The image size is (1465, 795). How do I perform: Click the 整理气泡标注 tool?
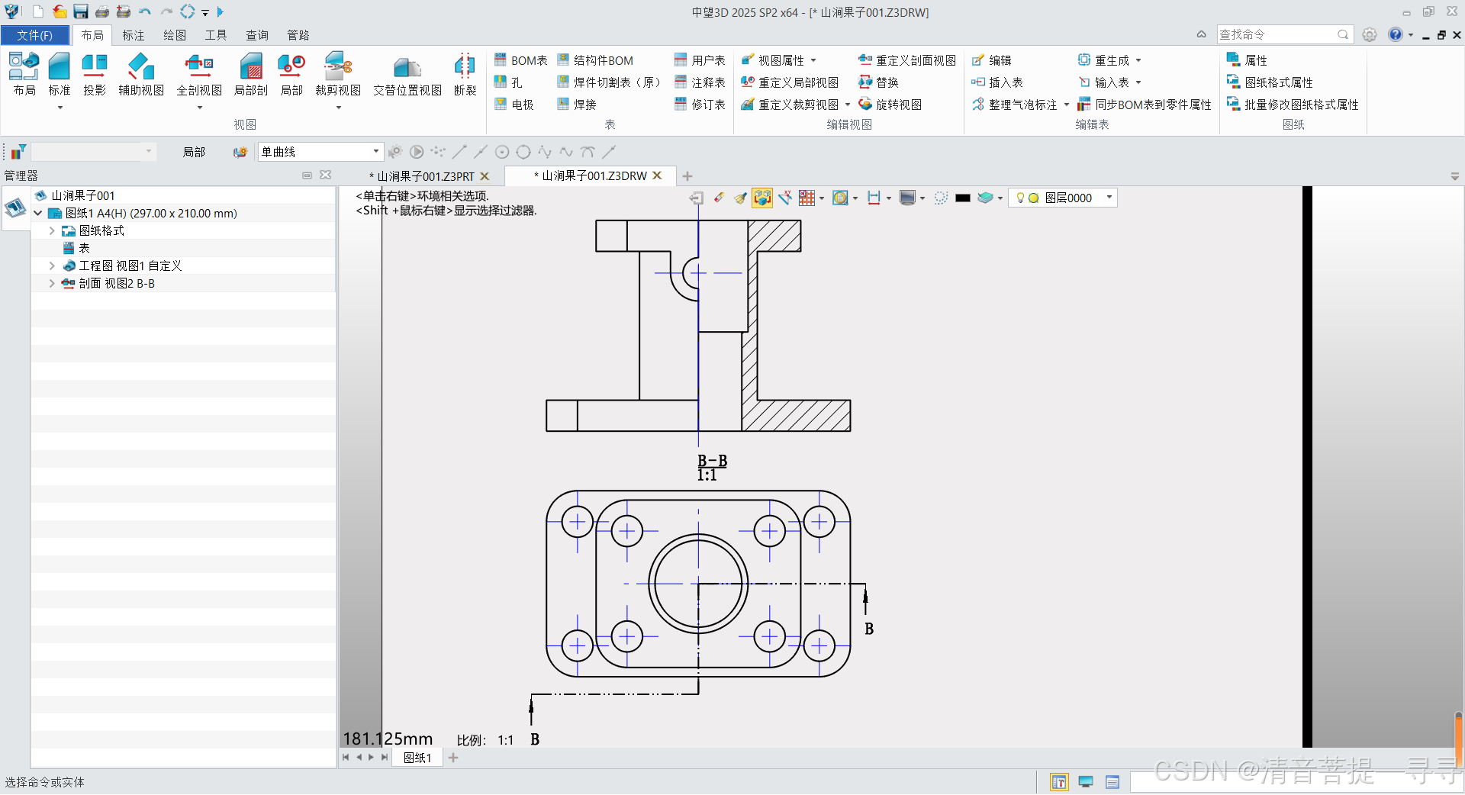click(x=1015, y=105)
